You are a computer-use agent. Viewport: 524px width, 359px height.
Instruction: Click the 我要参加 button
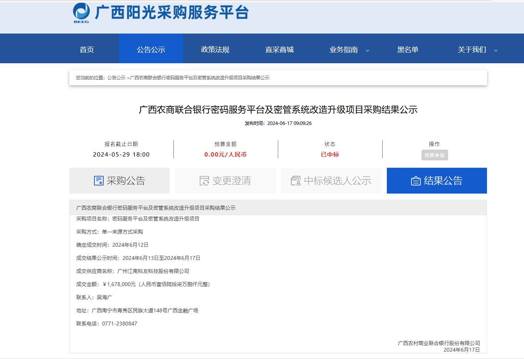[435, 155]
